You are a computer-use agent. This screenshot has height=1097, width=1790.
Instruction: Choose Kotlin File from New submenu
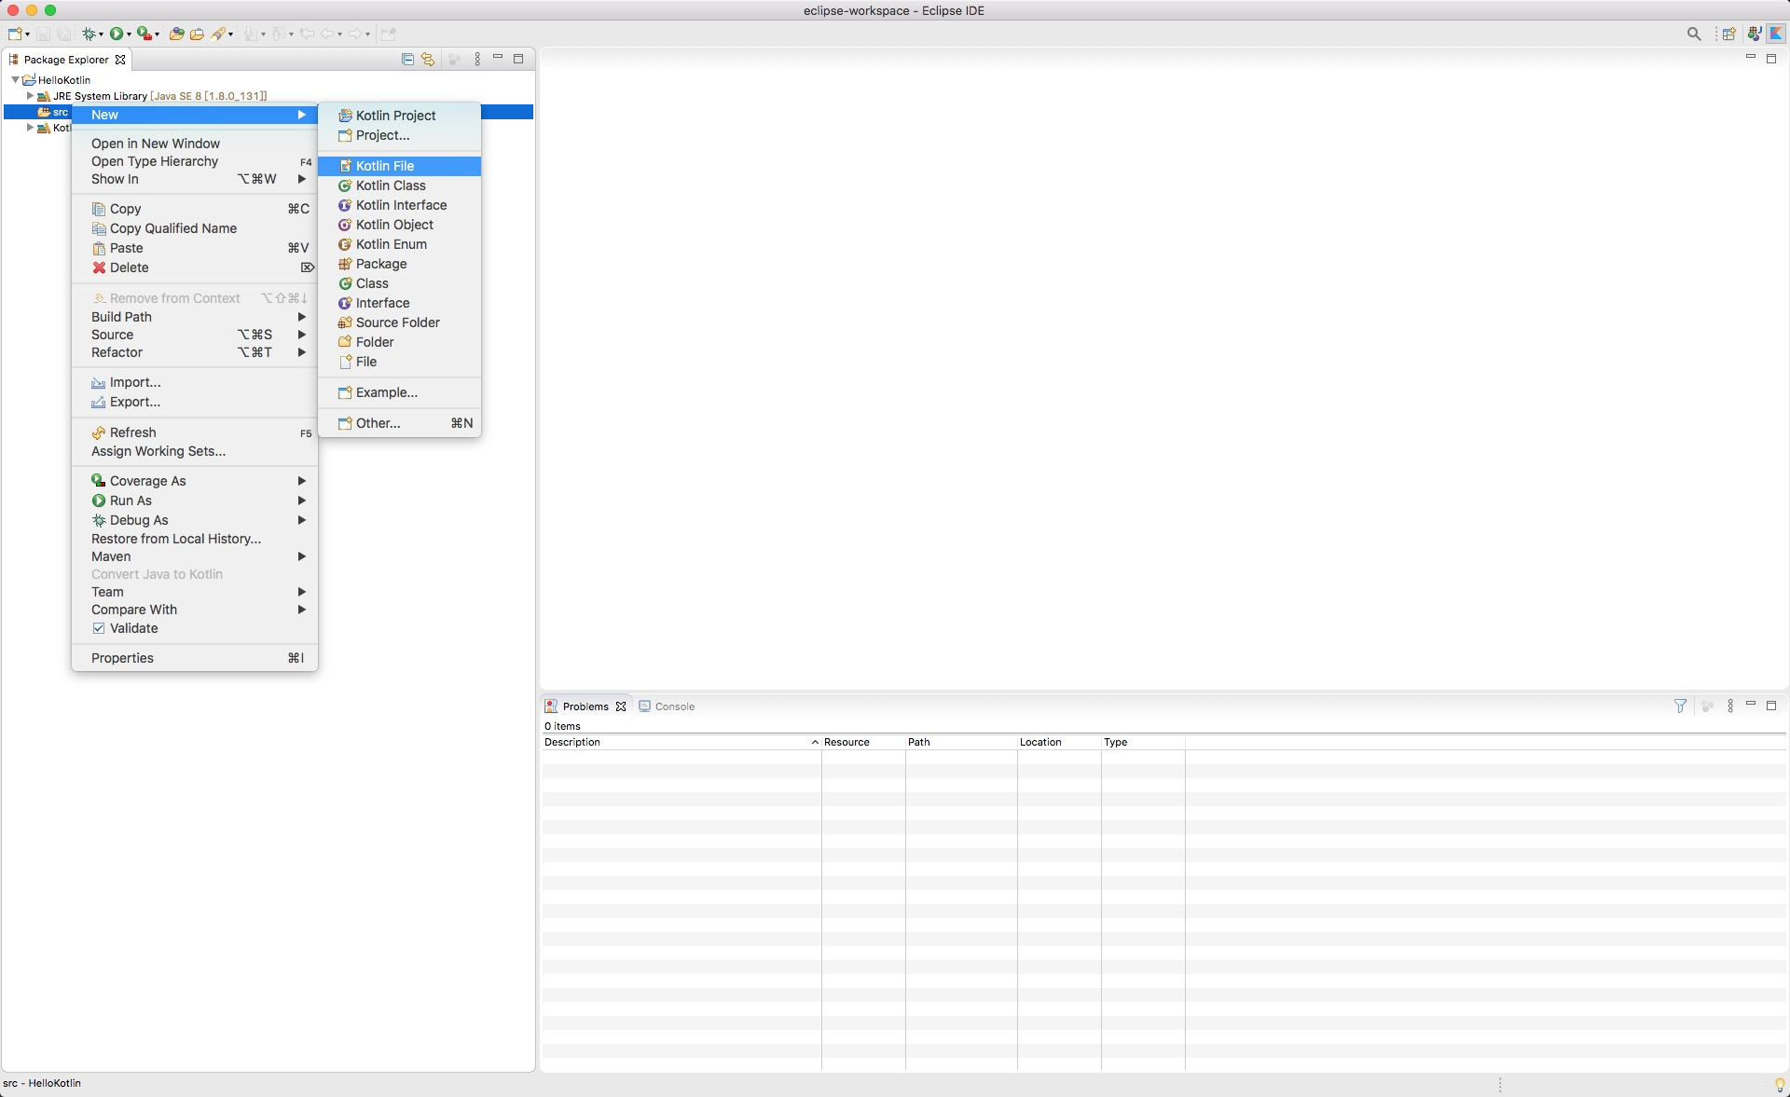pyautogui.click(x=399, y=166)
